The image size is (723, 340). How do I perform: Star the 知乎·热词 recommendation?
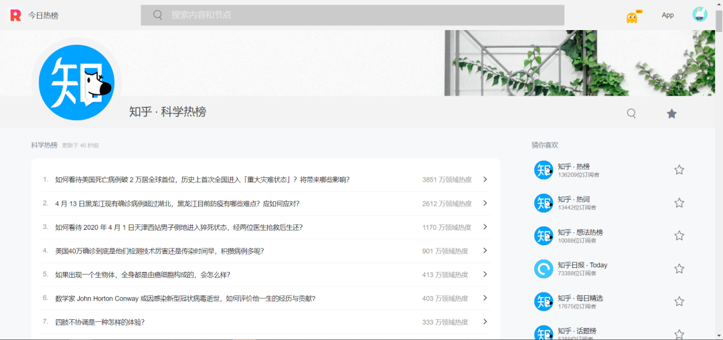coord(679,203)
